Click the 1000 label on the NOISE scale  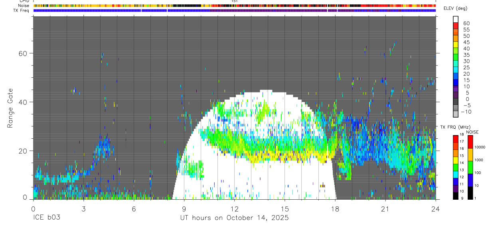pos(478,160)
